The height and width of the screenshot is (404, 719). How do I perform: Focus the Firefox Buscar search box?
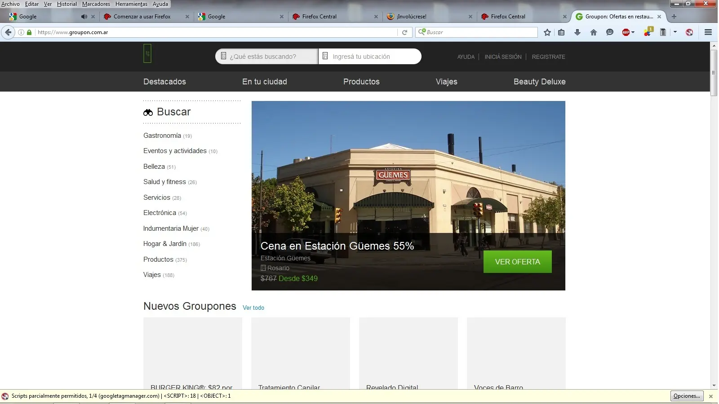pos(476,32)
